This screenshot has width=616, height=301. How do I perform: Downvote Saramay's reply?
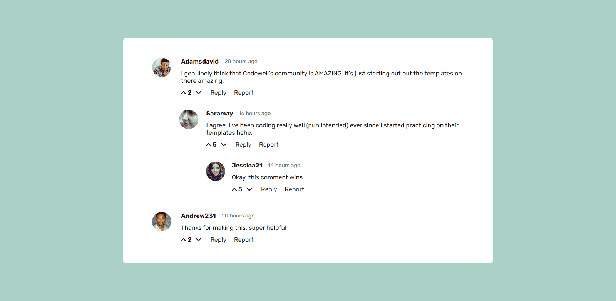224,145
